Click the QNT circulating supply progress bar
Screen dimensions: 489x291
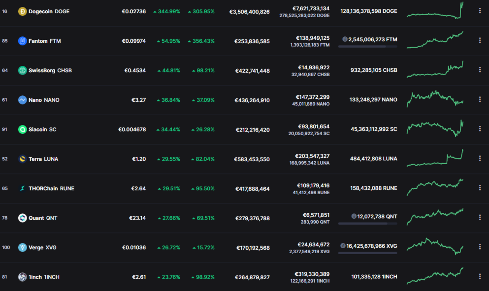368,224
